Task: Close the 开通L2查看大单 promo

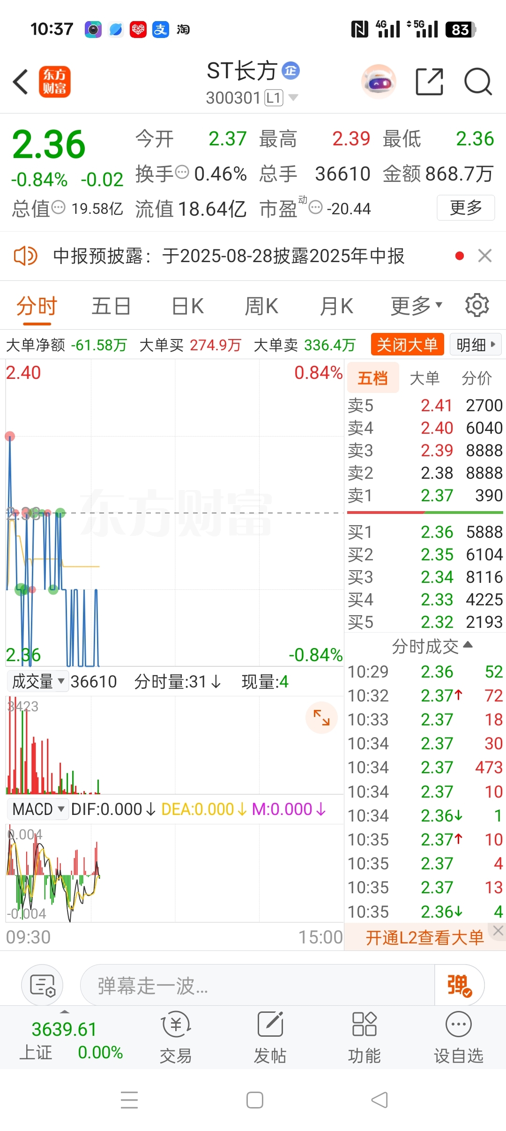Action: (x=498, y=931)
